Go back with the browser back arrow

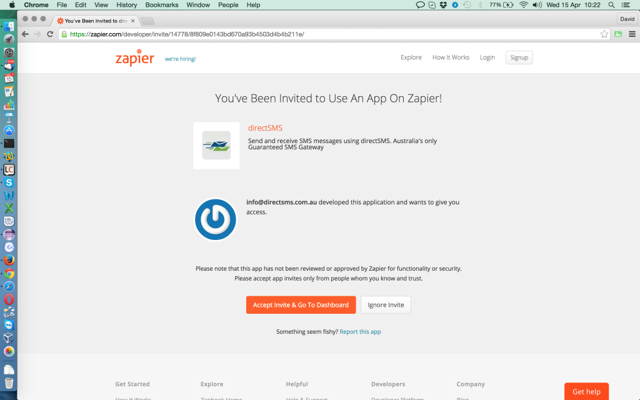25,34
